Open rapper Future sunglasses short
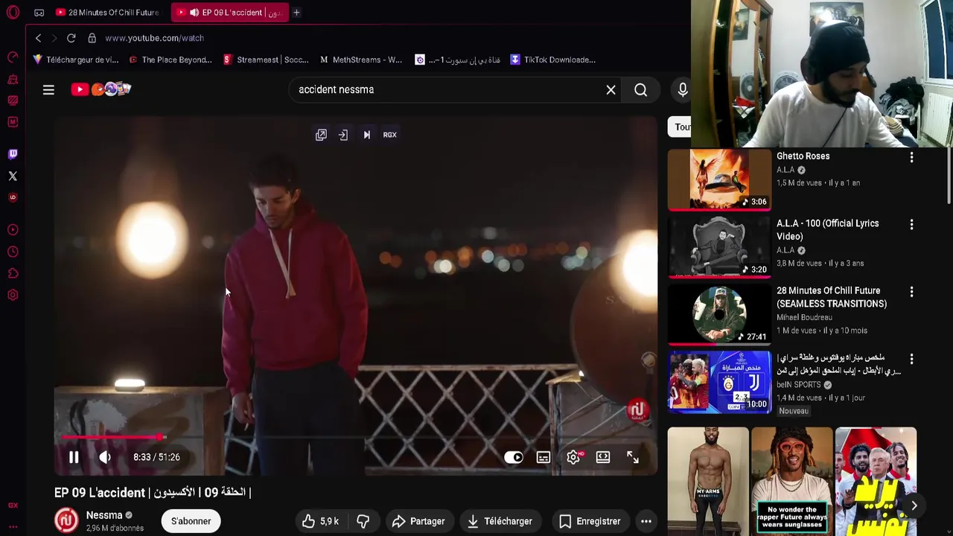Screen dimensions: 953x536 [x=792, y=481]
